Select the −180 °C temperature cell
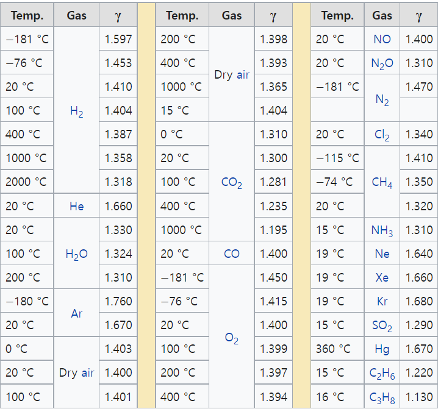The image size is (438, 409). (x=27, y=301)
